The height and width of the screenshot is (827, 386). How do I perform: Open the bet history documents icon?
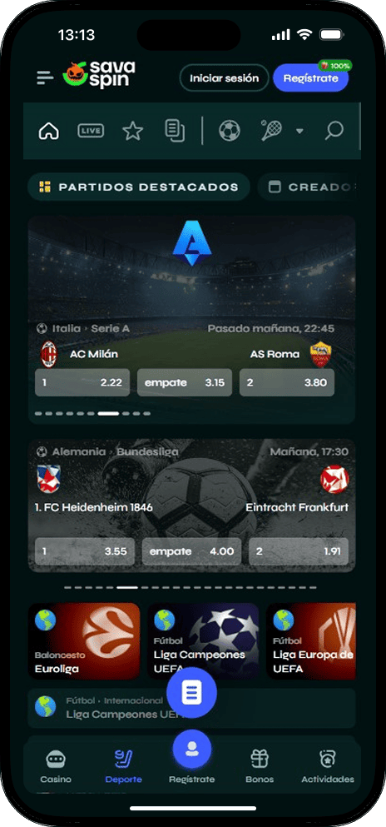tap(175, 131)
